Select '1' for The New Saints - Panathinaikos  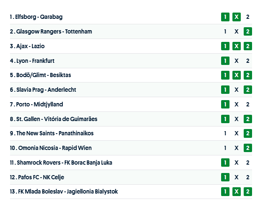(x=225, y=133)
